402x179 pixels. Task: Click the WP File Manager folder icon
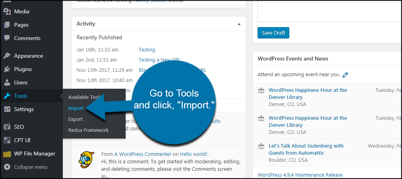pyautogui.click(x=7, y=154)
